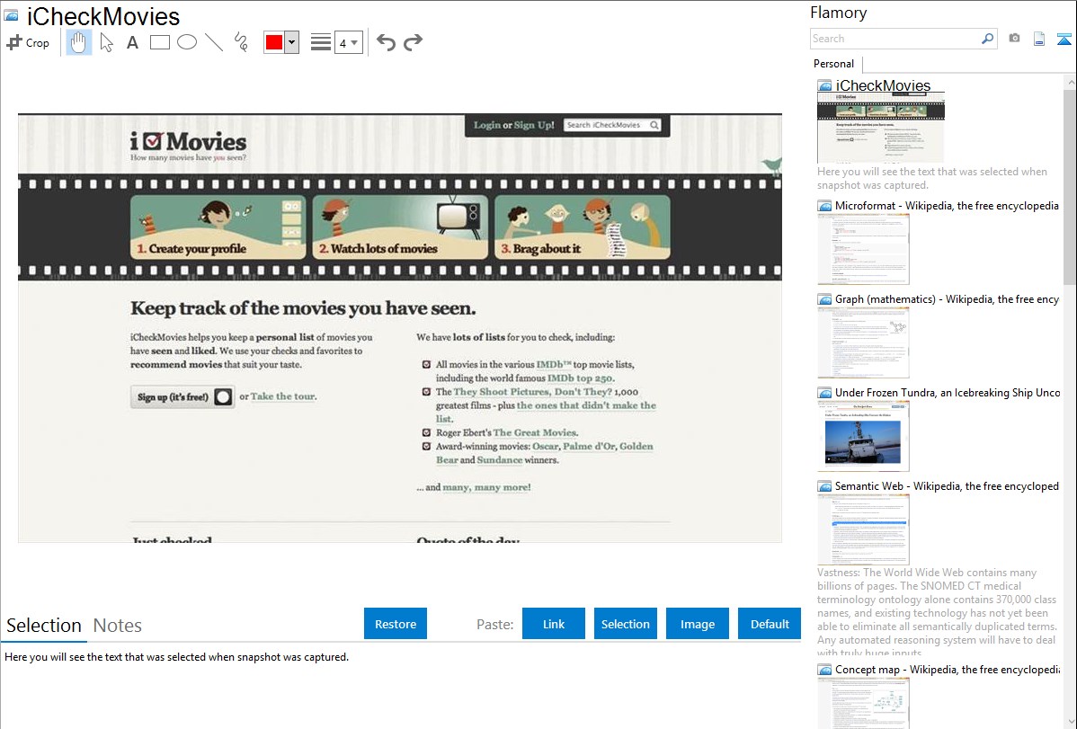Redo the last annotation

[413, 42]
